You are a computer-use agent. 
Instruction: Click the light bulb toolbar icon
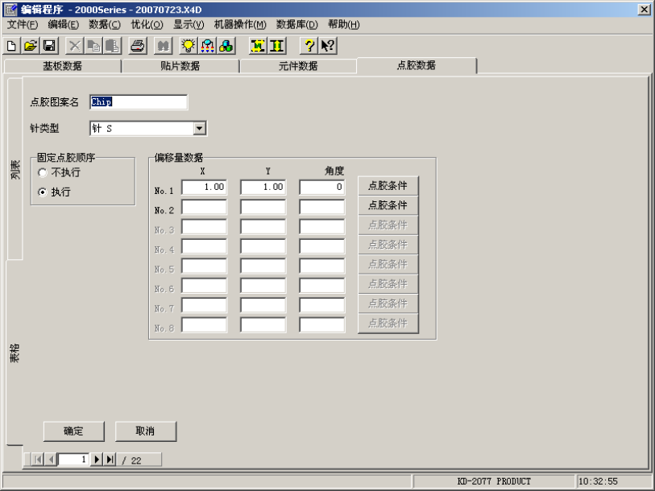point(189,46)
